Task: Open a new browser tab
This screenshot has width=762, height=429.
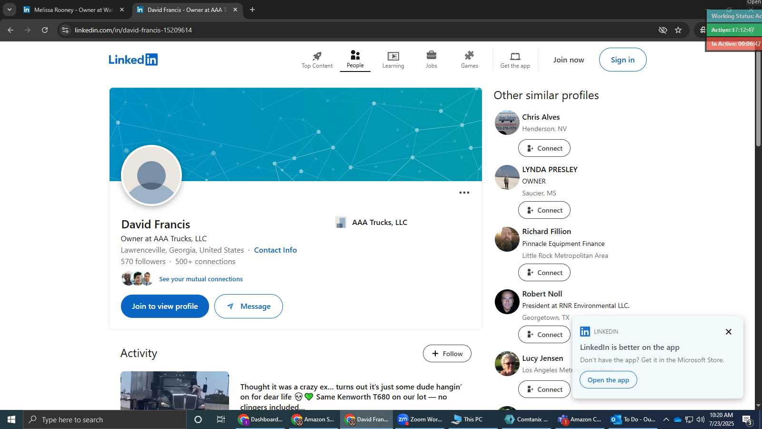Action: point(252,10)
